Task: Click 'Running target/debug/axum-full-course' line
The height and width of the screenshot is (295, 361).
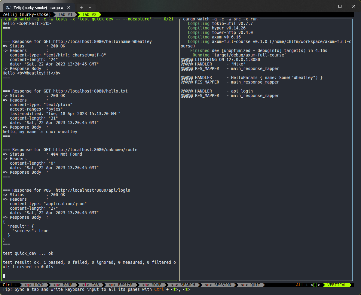Action: click(240, 55)
